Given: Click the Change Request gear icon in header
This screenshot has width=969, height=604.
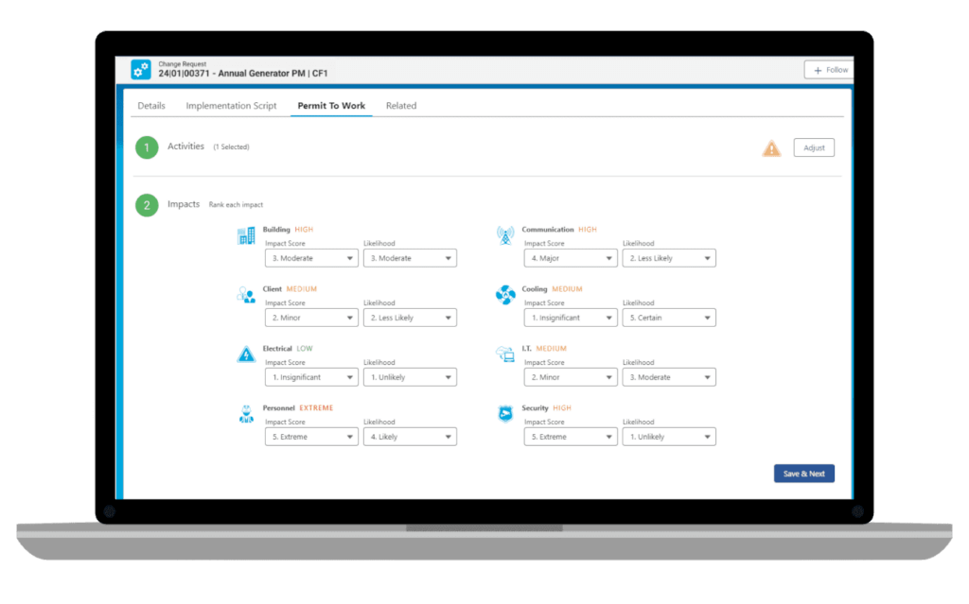Looking at the screenshot, I should coord(140,69).
